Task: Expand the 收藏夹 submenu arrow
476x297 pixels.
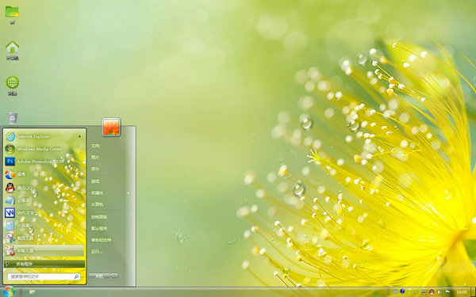Action: point(128,192)
